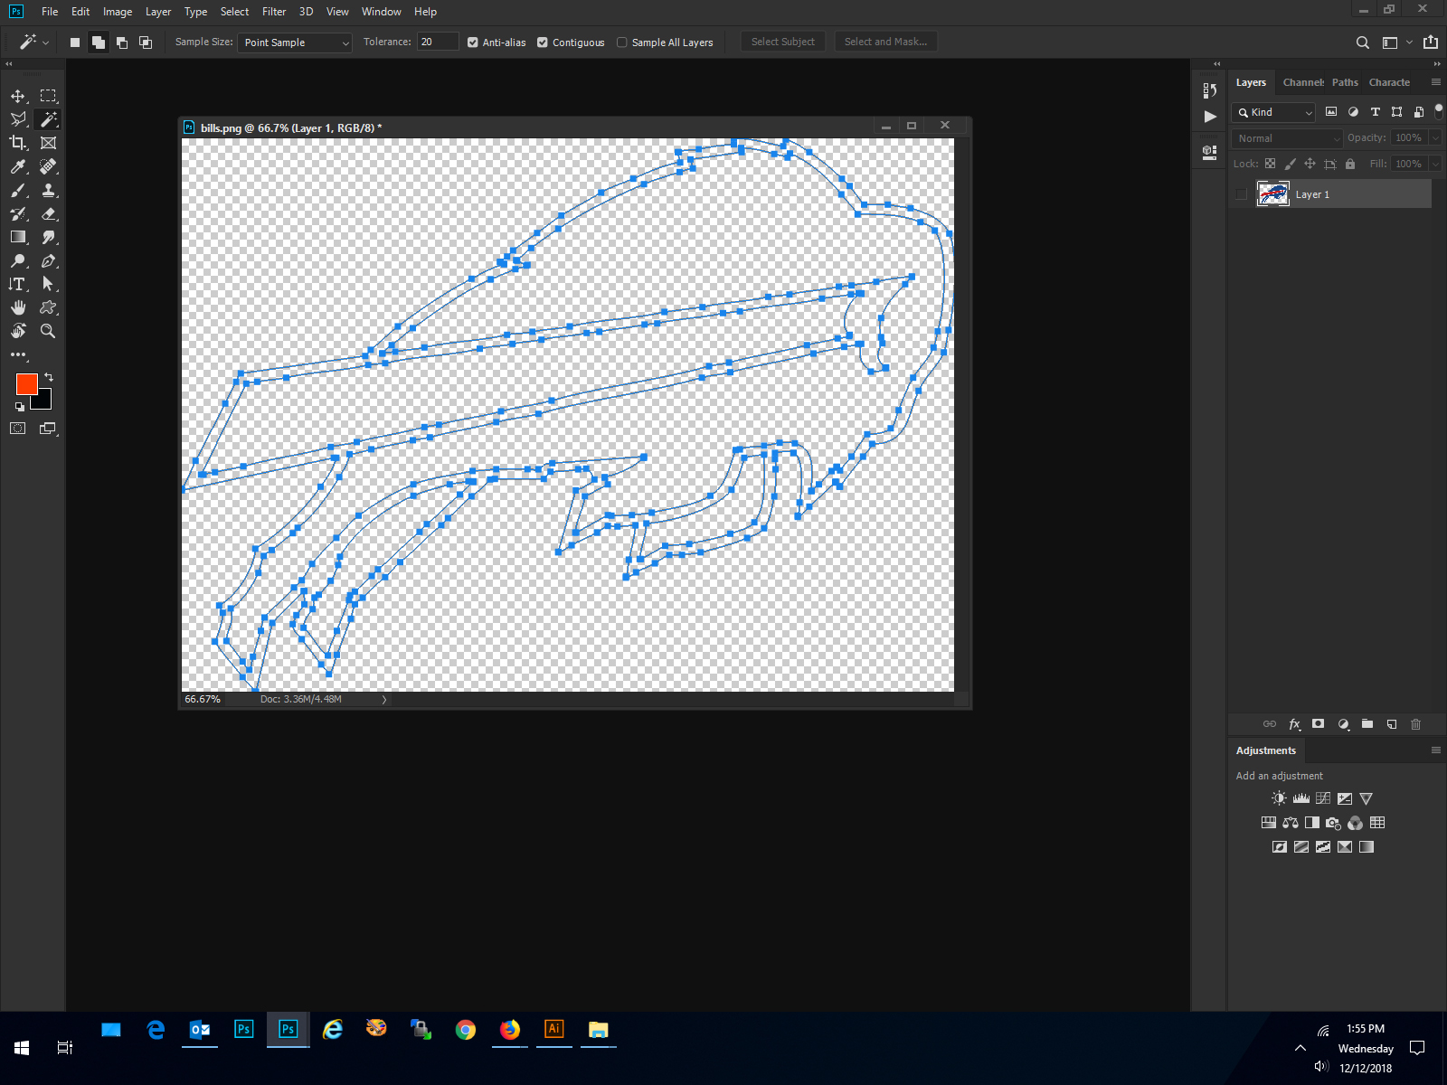Add a Photo Filter adjustment

[x=1333, y=823]
